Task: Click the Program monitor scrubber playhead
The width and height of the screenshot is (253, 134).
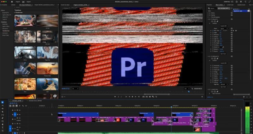Action: 189,92
